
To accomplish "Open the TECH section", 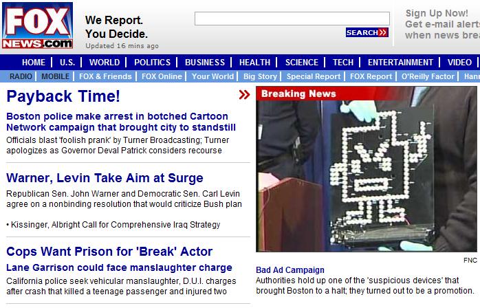I will [x=343, y=63].
